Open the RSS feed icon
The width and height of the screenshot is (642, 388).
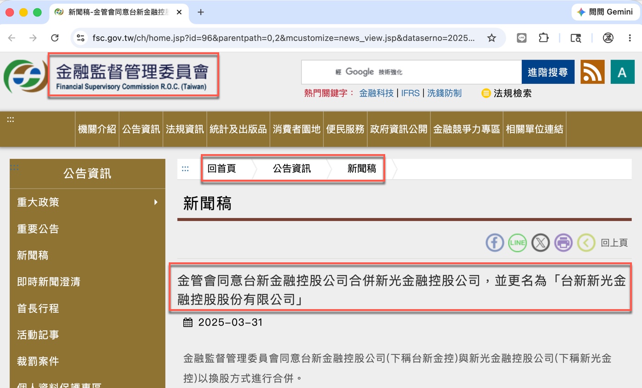(592, 72)
